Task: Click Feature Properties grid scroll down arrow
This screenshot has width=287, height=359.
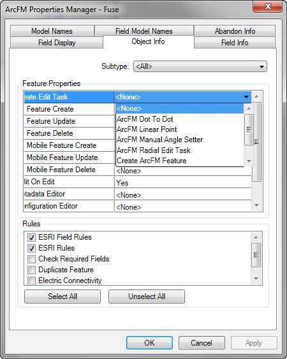Action: 256,205
